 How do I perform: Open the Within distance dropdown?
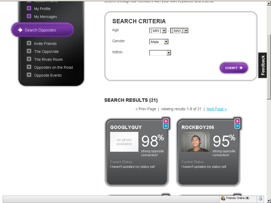(x=160, y=53)
